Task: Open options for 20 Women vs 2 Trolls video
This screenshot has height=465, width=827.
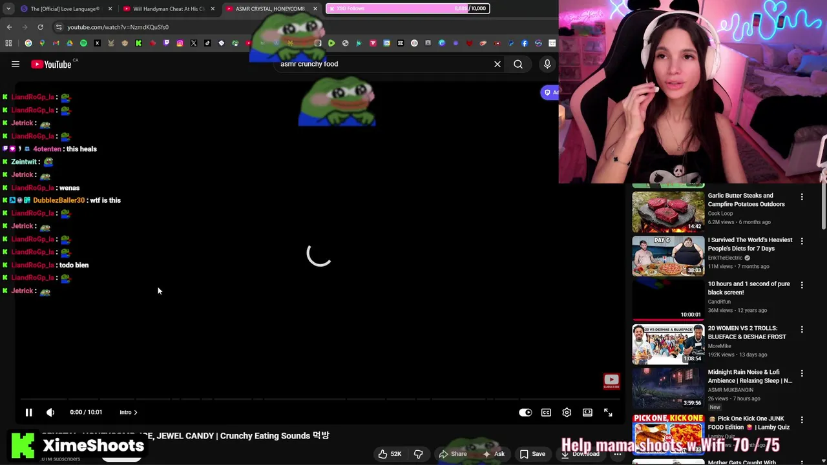Action: click(x=802, y=329)
